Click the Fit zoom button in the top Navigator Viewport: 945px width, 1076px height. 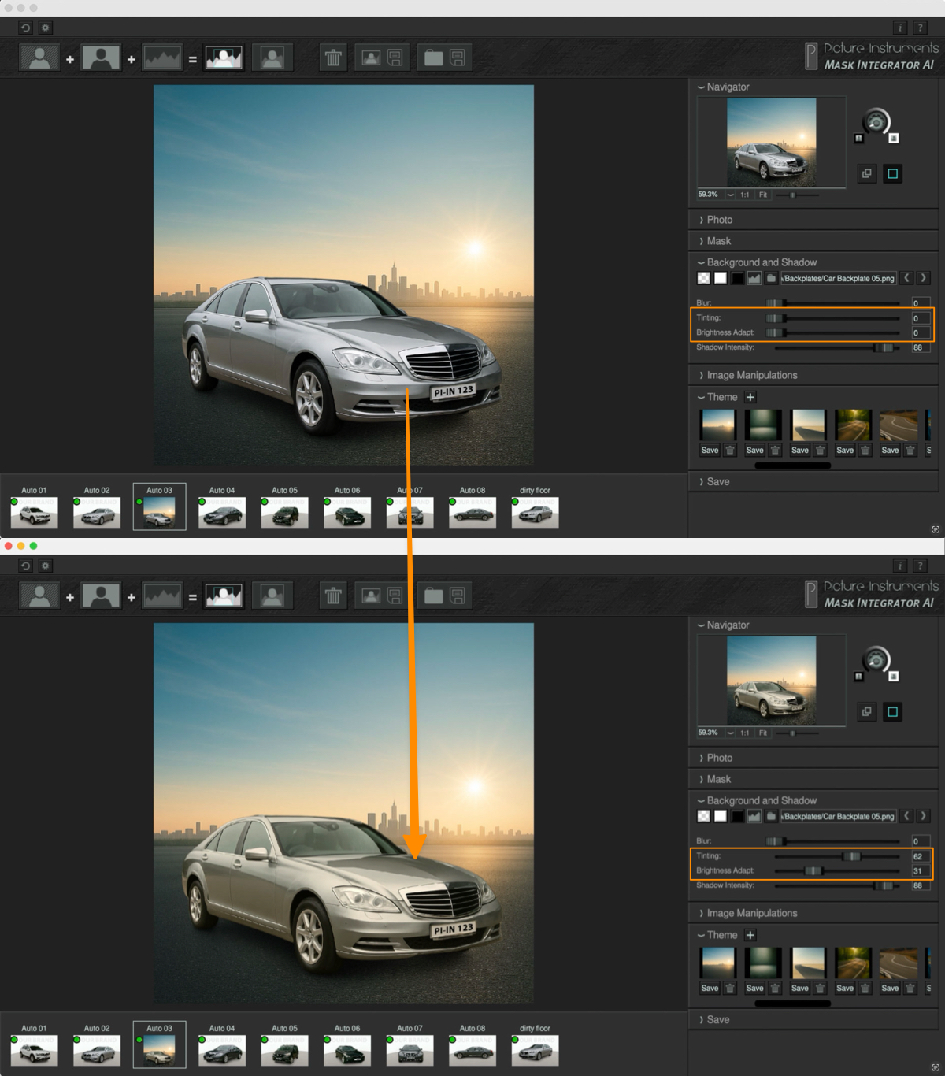click(762, 195)
